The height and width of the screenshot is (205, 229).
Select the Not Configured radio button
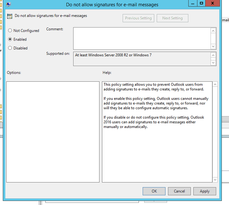[10, 31]
